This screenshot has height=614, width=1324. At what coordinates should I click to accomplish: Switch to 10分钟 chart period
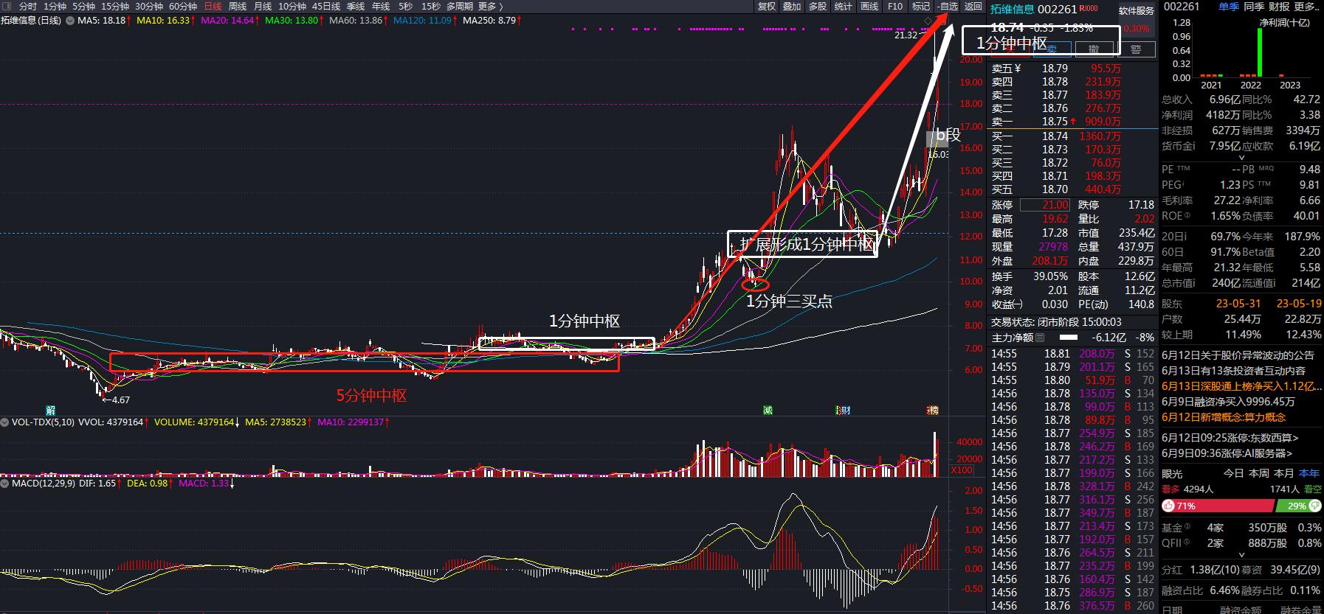click(292, 6)
